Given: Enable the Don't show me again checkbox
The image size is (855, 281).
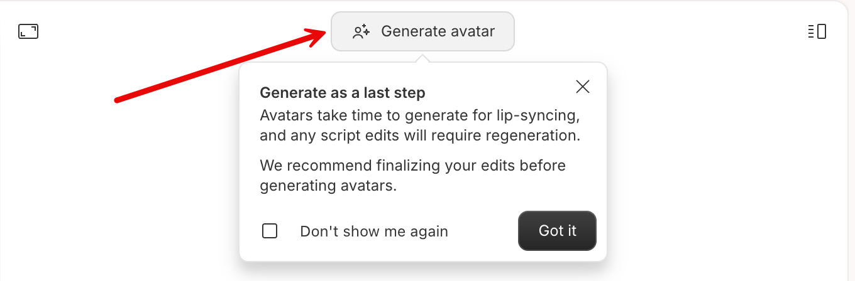Looking at the screenshot, I should pyautogui.click(x=270, y=231).
